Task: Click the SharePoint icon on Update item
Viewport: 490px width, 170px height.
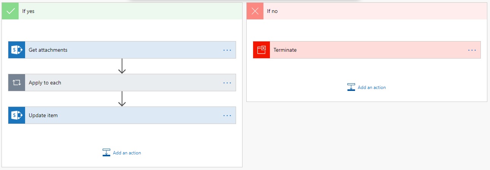Action: tap(17, 115)
